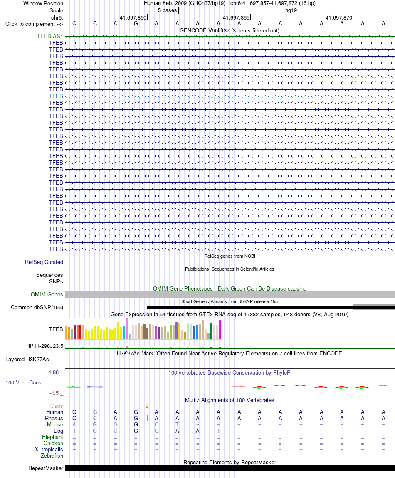Click the TFEB GTEx expression bar chart
The image size is (395, 478).
click(x=143, y=329)
